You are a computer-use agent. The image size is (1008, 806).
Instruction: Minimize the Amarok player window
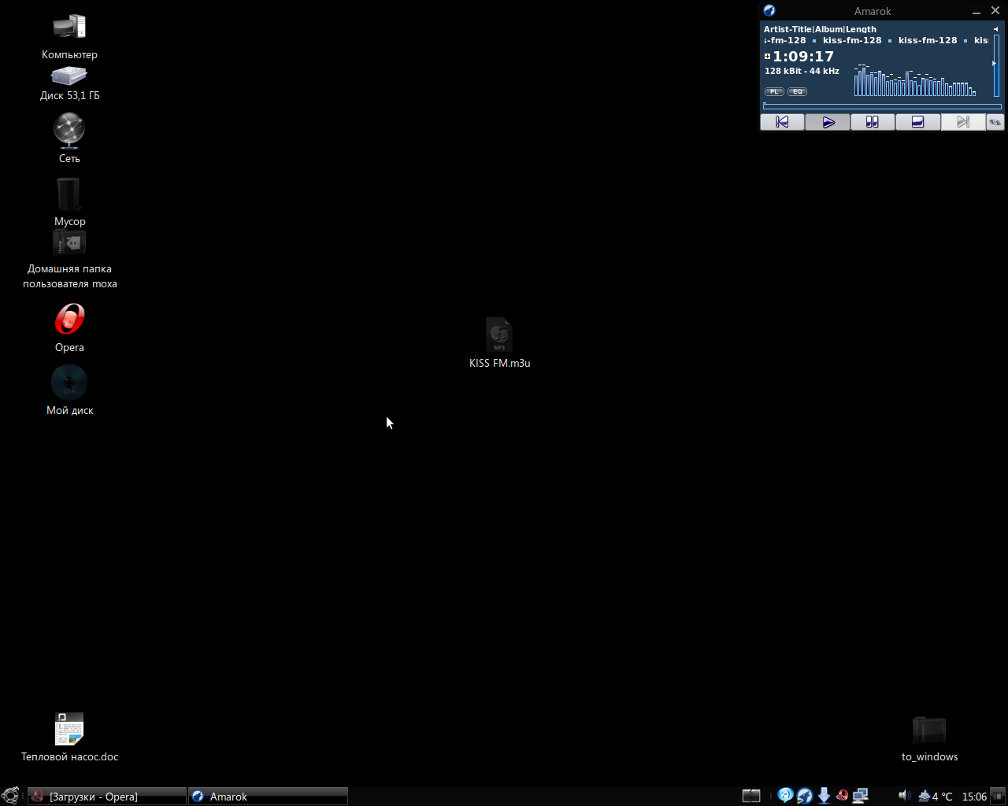[x=976, y=11]
